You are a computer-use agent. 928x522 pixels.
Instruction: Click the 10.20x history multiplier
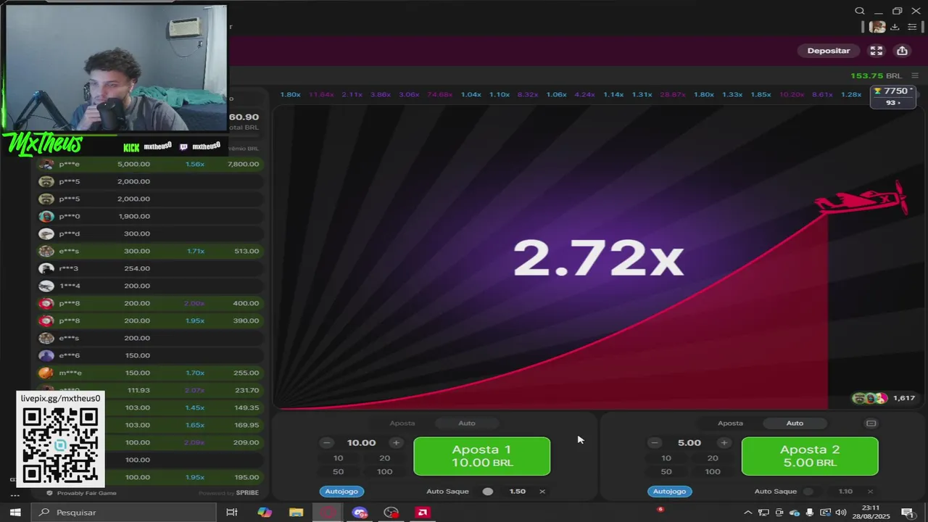(791, 95)
